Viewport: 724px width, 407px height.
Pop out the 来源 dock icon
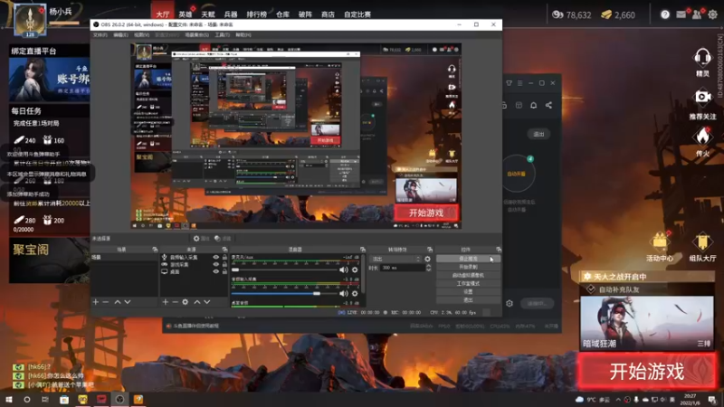(224, 250)
